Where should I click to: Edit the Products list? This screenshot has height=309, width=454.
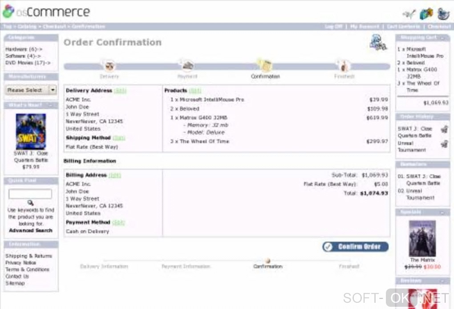pyautogui.click(x=195, y=91)
